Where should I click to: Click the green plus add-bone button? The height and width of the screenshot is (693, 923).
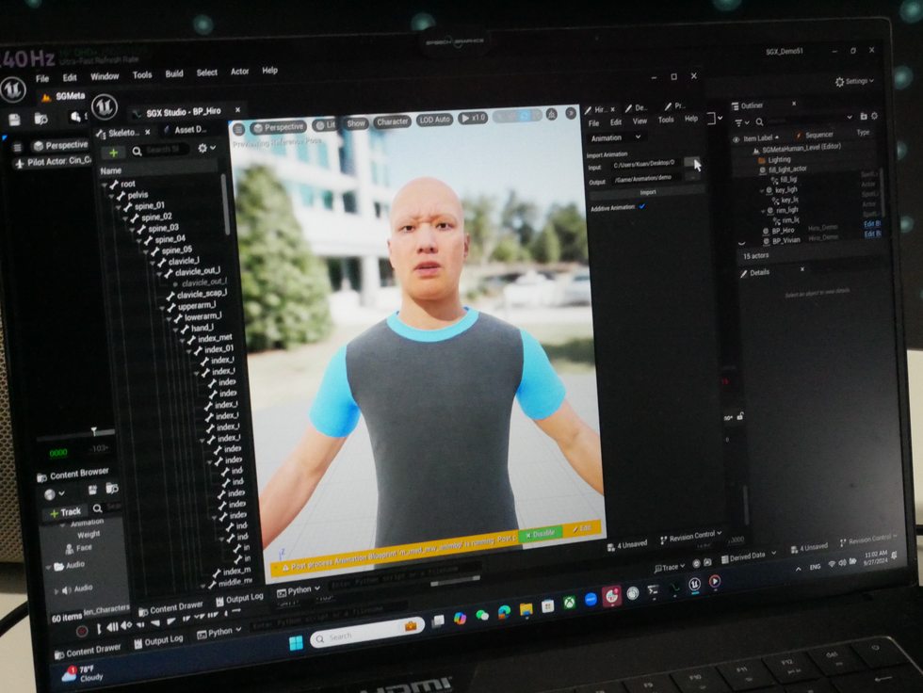[114, 153]
